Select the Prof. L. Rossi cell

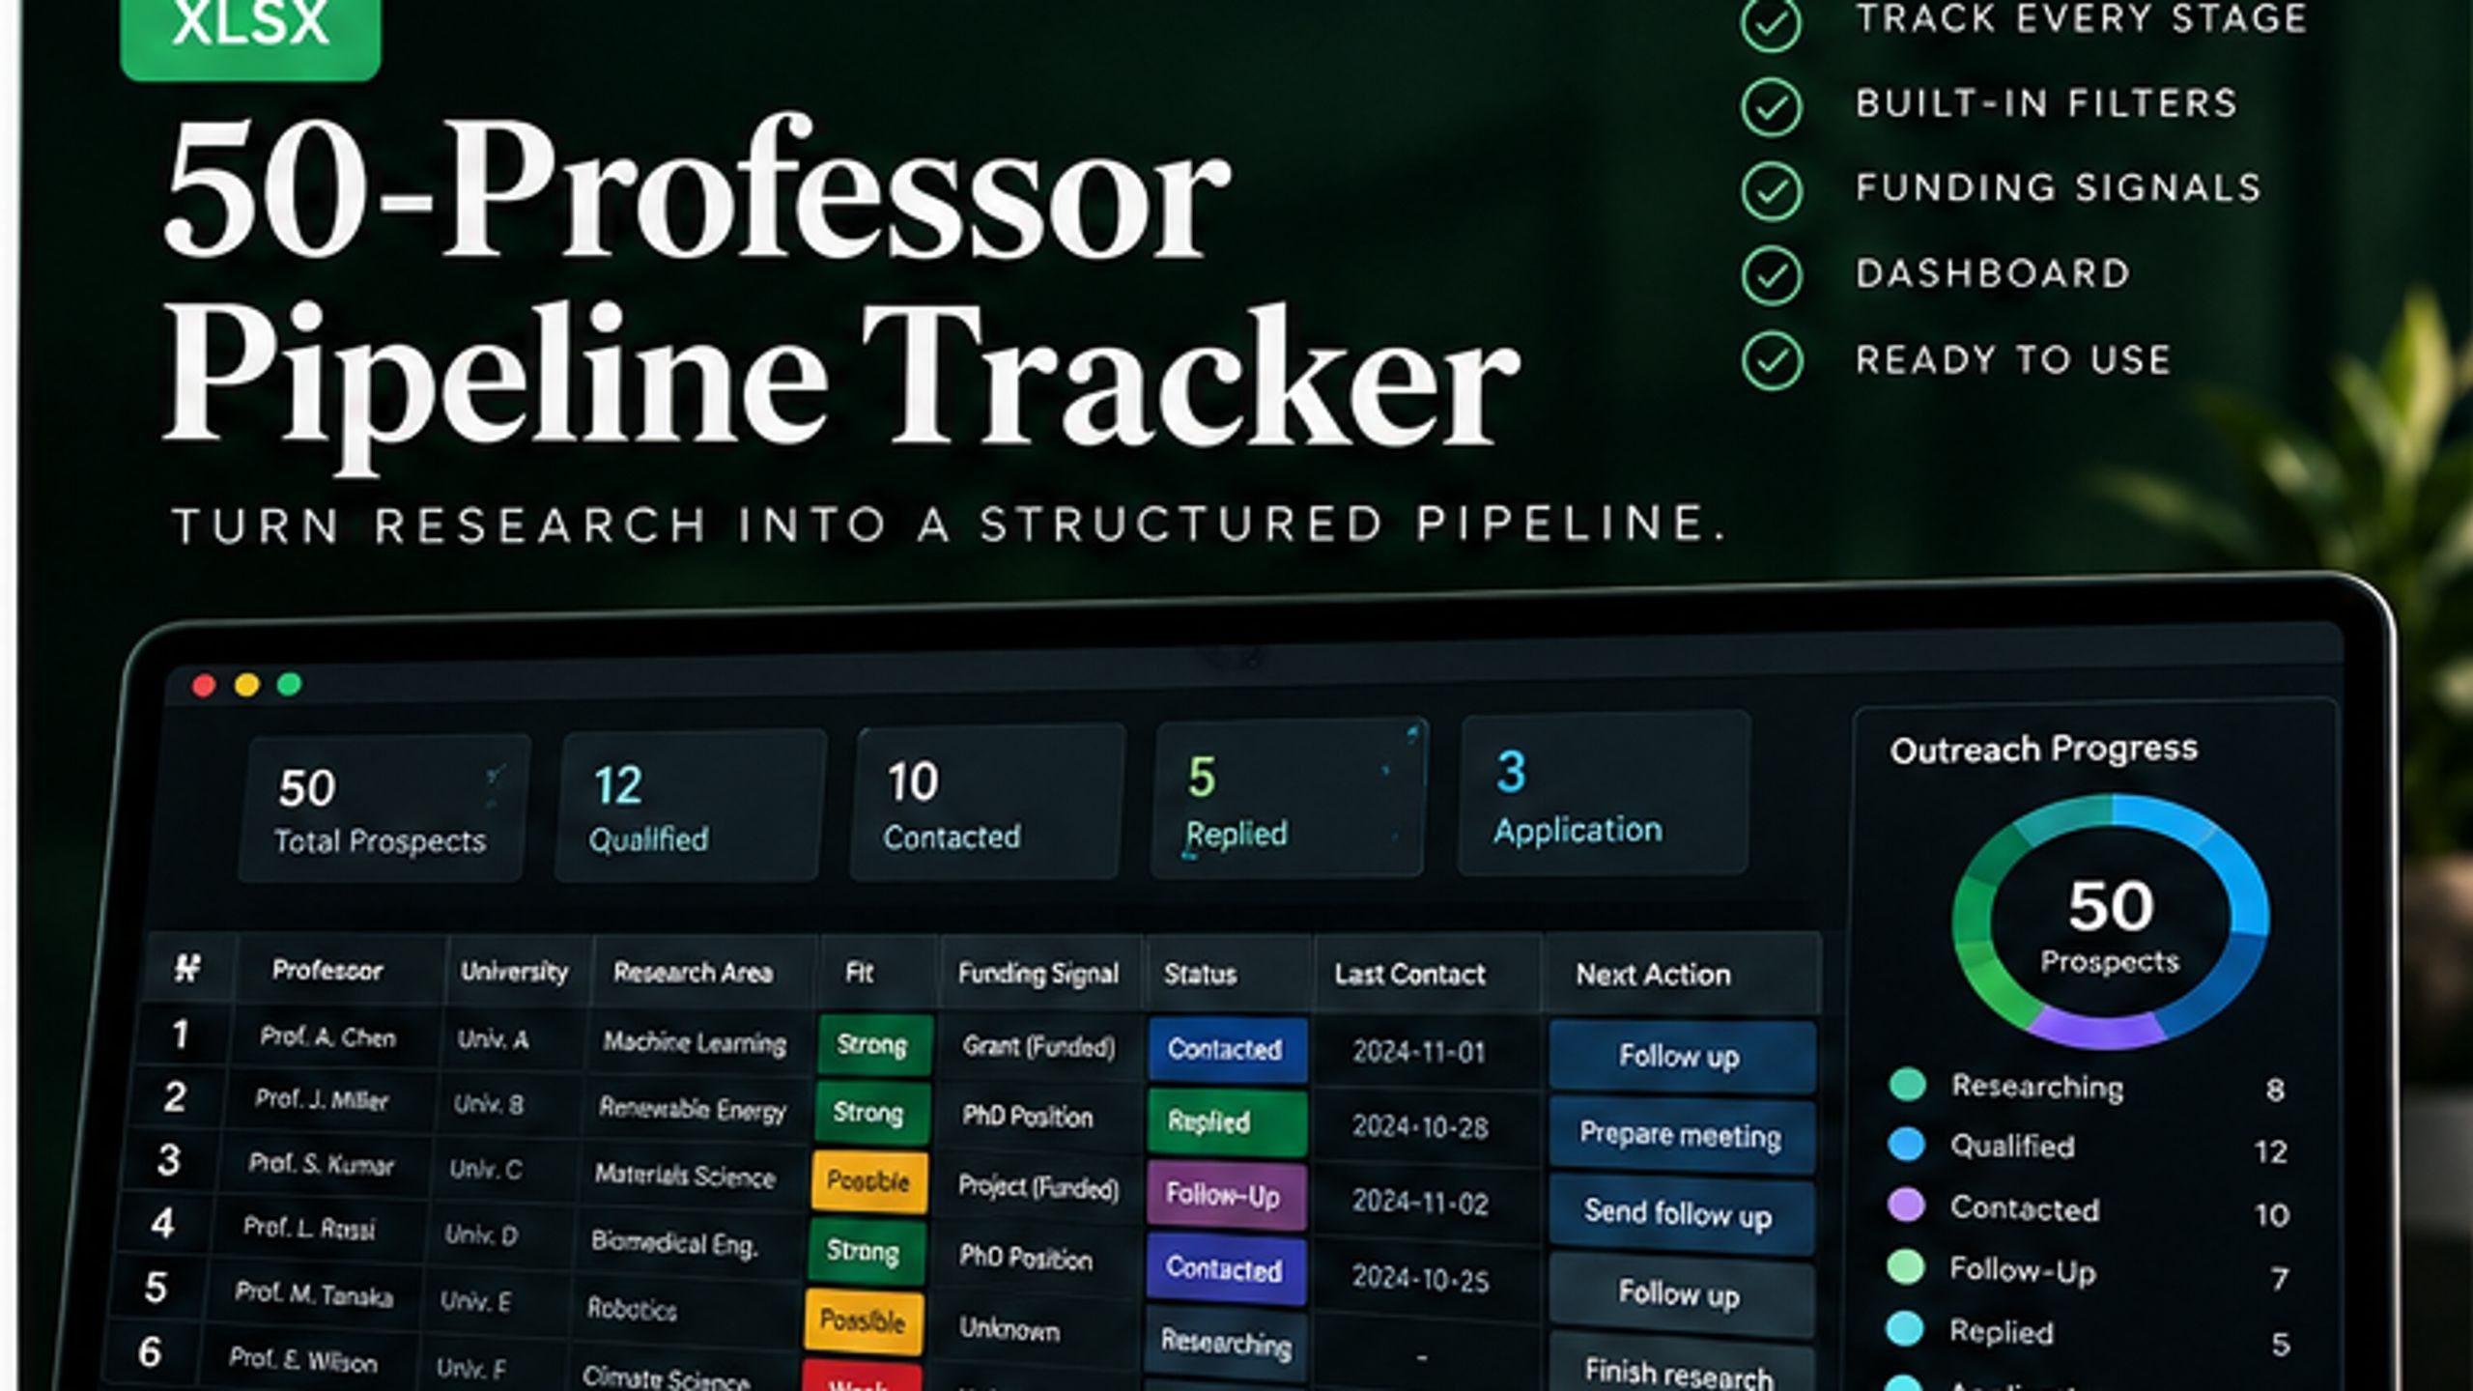(309, 1227)
